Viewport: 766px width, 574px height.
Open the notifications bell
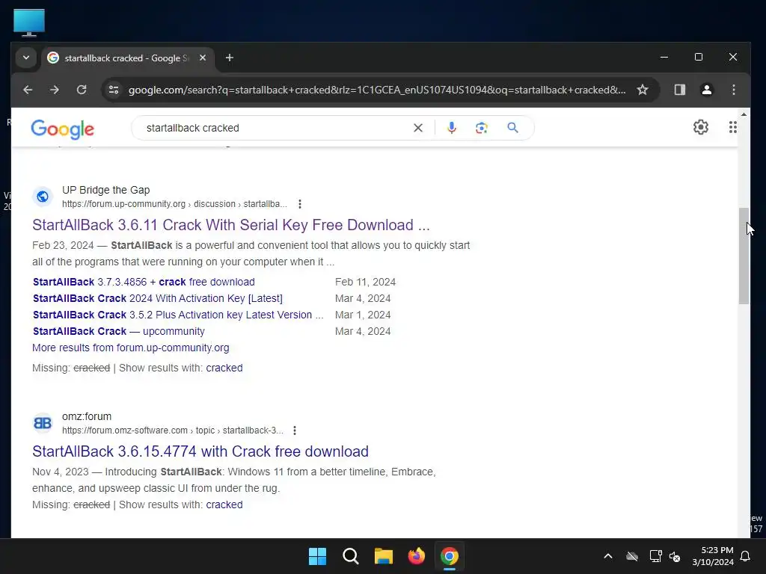(746, 556)
